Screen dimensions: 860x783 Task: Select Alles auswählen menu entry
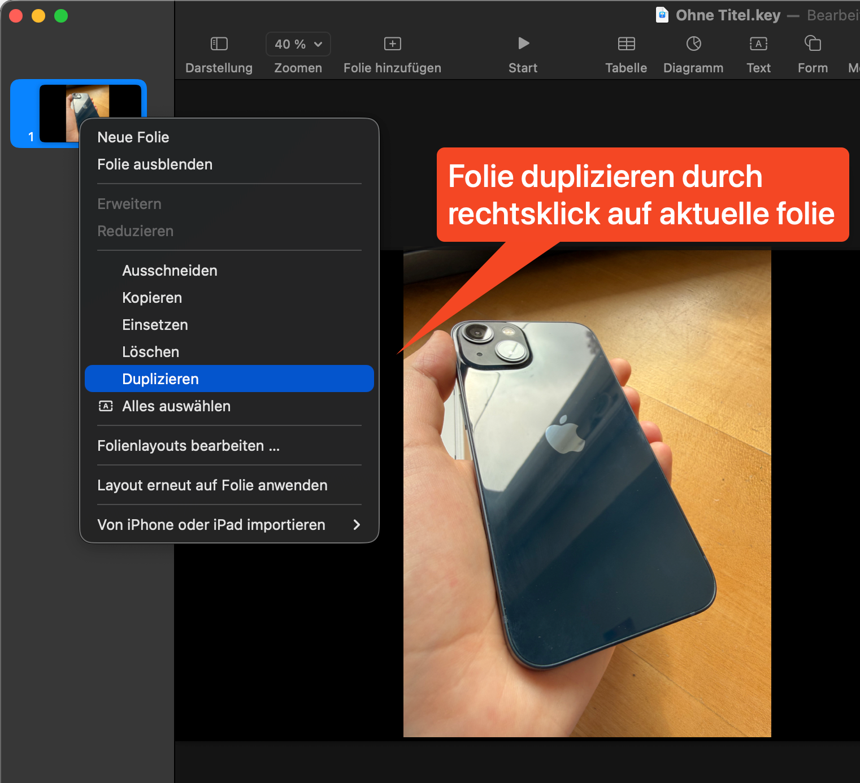176,406
